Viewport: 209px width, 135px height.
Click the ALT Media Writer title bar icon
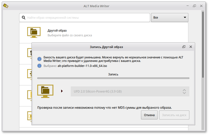[5, 6]
